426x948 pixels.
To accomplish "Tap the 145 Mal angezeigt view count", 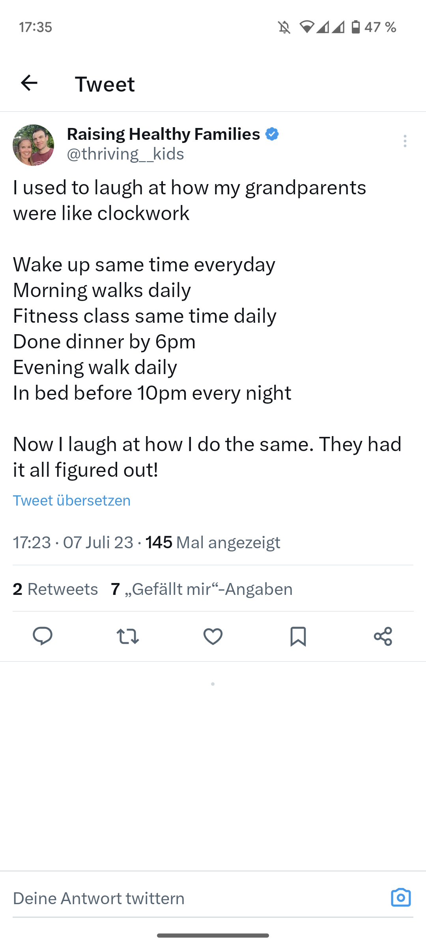I will tap(213, 542).
